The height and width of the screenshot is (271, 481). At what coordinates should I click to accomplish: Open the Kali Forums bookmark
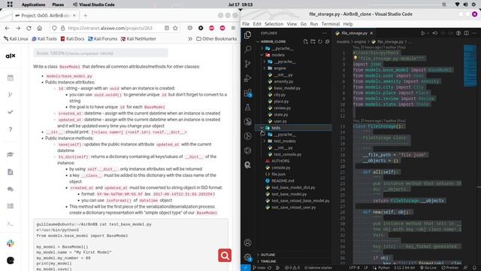(102, 38)
